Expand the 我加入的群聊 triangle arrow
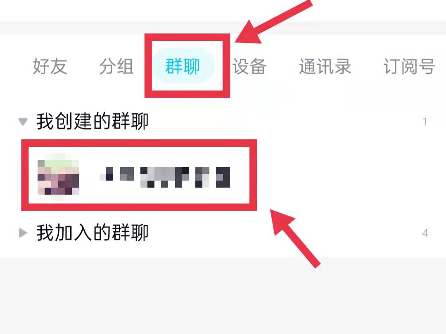The height and width of the screenshot is (334, 446). [x=23, y=233]
